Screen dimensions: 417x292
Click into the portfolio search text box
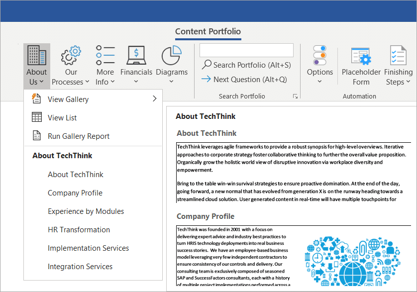pos(246,50)
